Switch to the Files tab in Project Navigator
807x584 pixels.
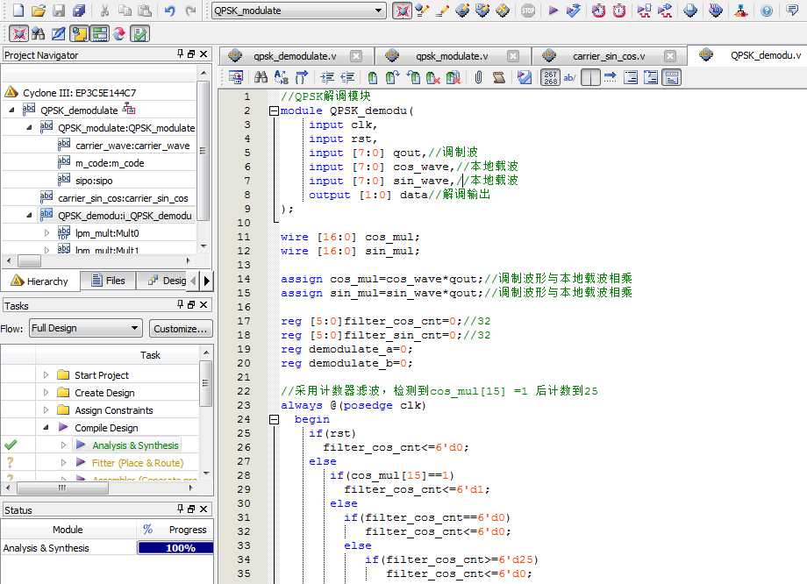(108, 280)
